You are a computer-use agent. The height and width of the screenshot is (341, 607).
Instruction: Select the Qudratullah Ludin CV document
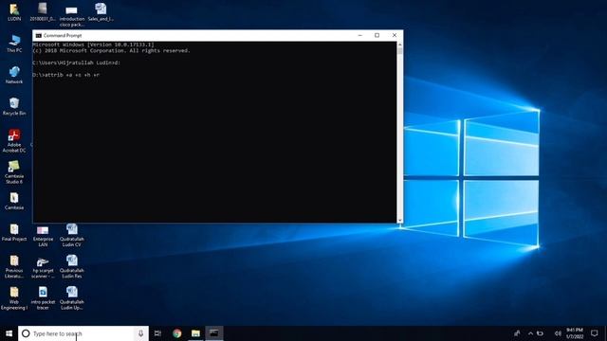[72, 235]
